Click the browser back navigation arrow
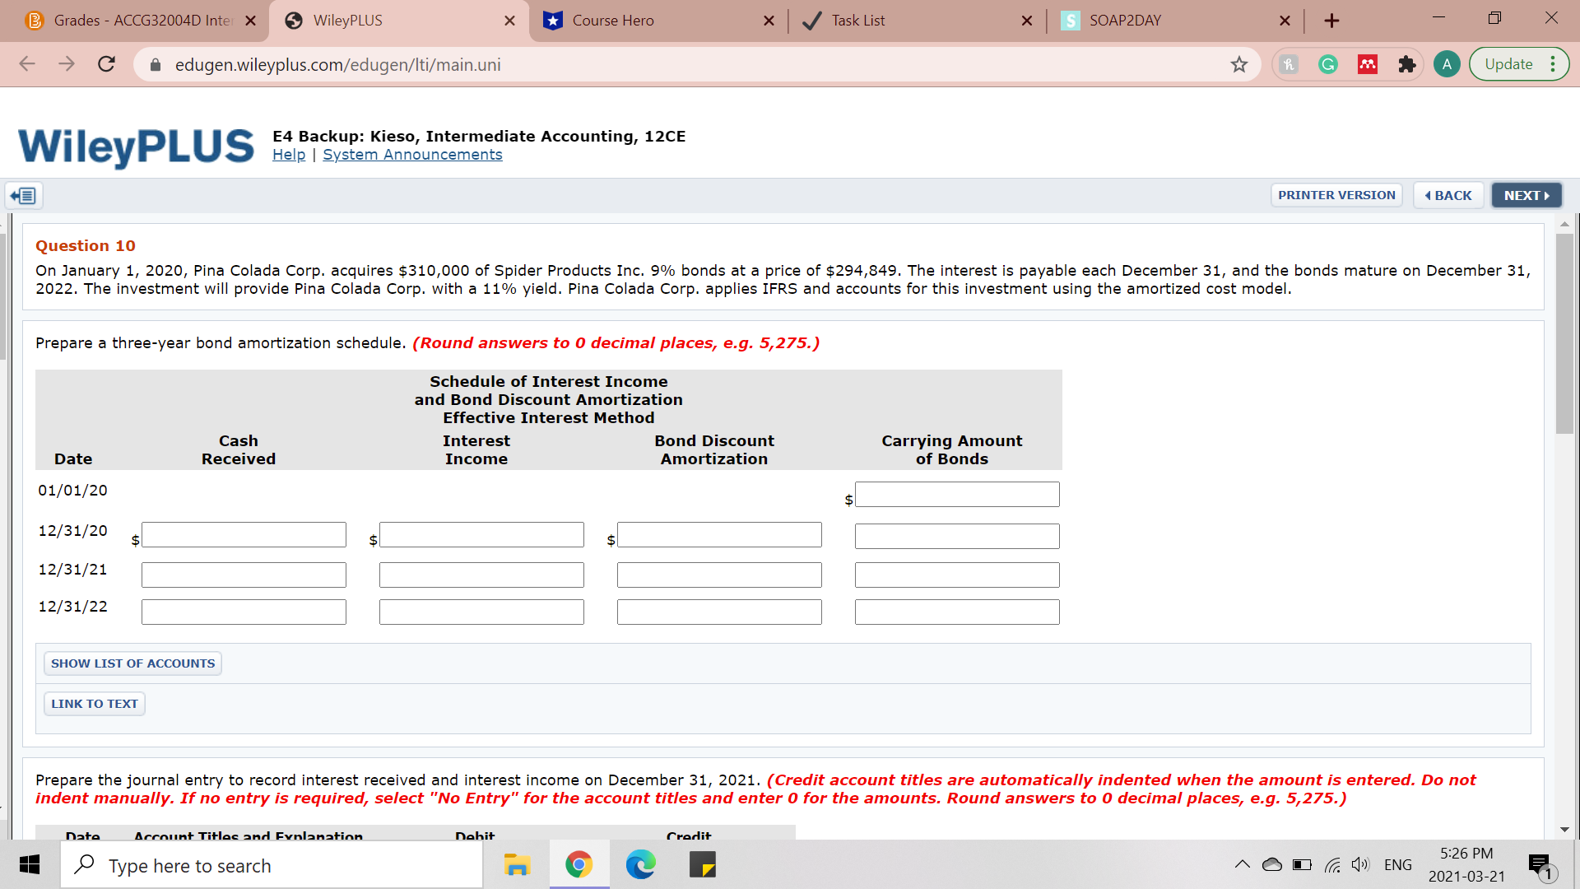Screen dimensions: 1580x889 pyautogui.click(x=27, y=64)
